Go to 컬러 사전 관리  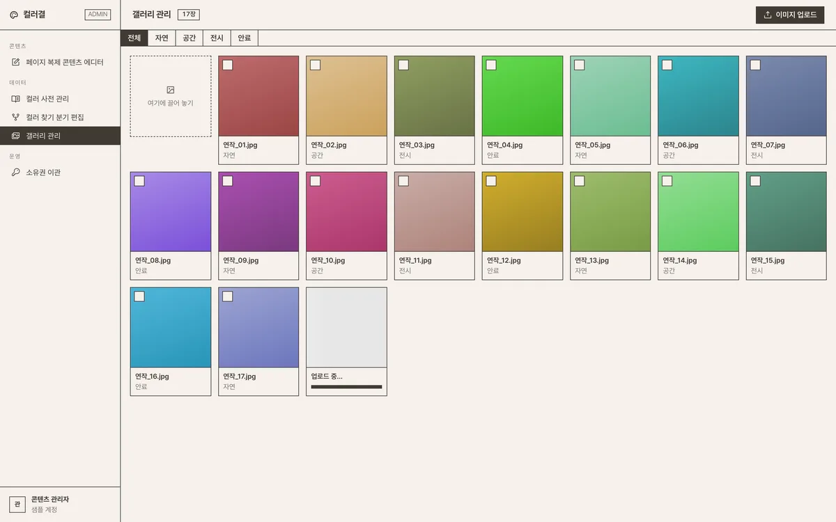point(60,99)
